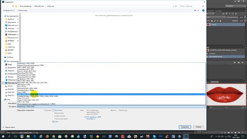This screenshot has height=139, width=247.
Task: Collapse folders with 'Скрыть папки'
Action: (x=8, y=127)
